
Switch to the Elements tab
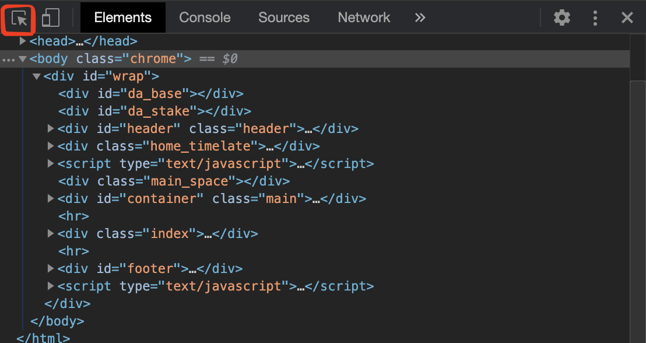coord(123,17)
